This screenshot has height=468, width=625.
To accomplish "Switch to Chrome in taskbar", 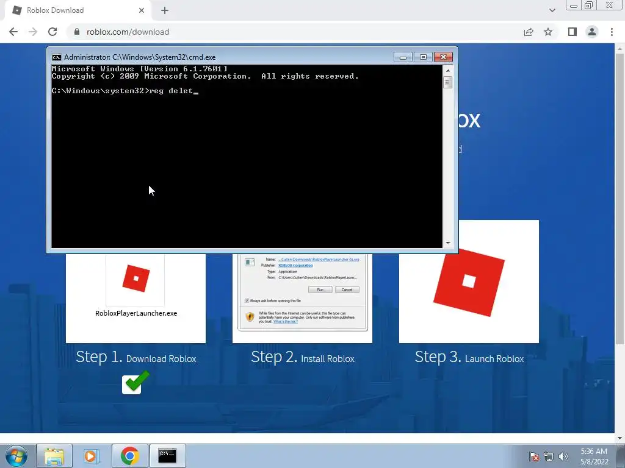I will coord(129,456).
